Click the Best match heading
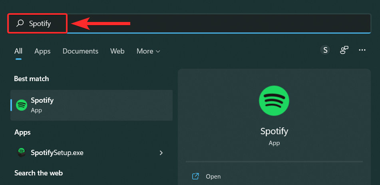The image size is (380, 185). click(x=32, y=79)
